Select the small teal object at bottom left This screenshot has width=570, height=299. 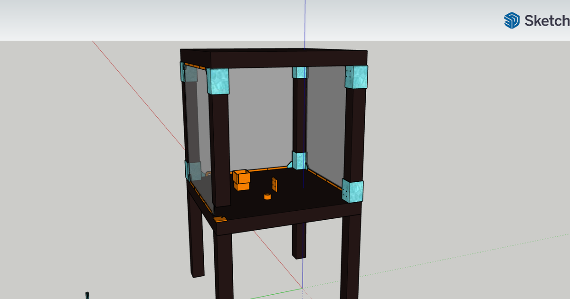click(87, 295)
